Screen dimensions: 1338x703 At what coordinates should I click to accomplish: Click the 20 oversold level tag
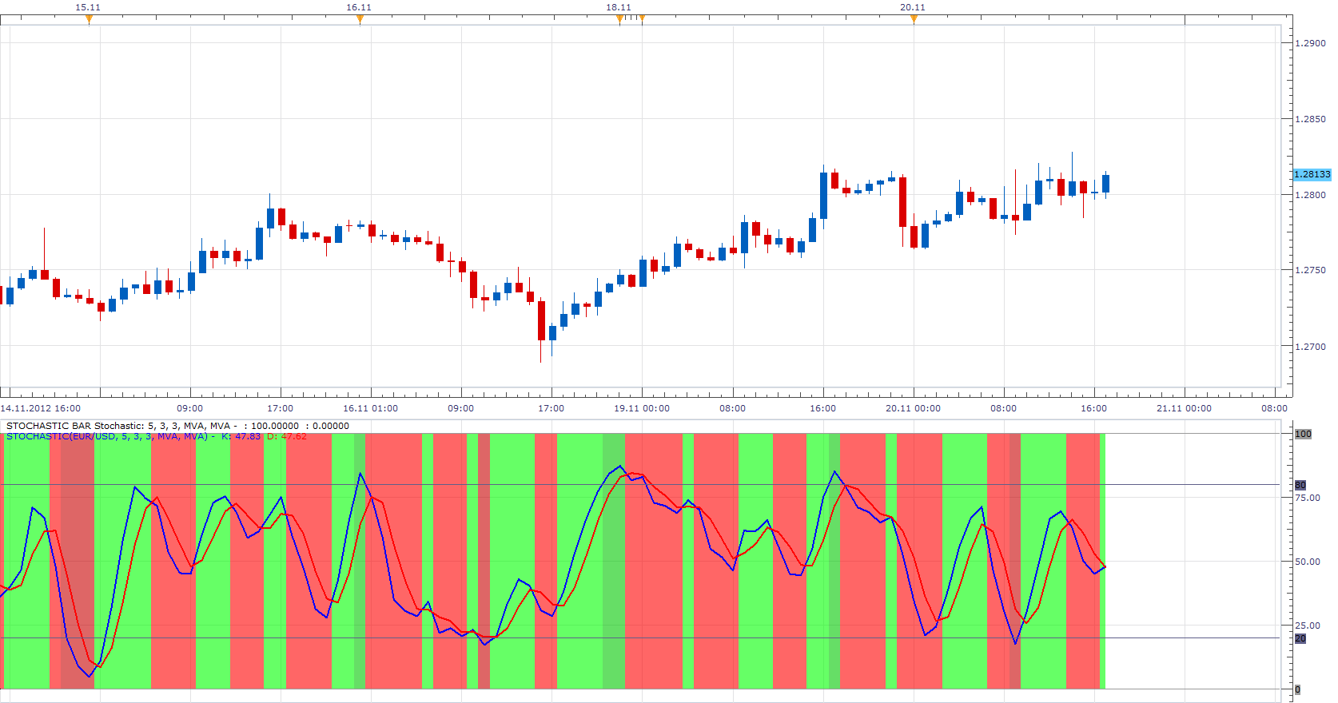(1300, 638)
